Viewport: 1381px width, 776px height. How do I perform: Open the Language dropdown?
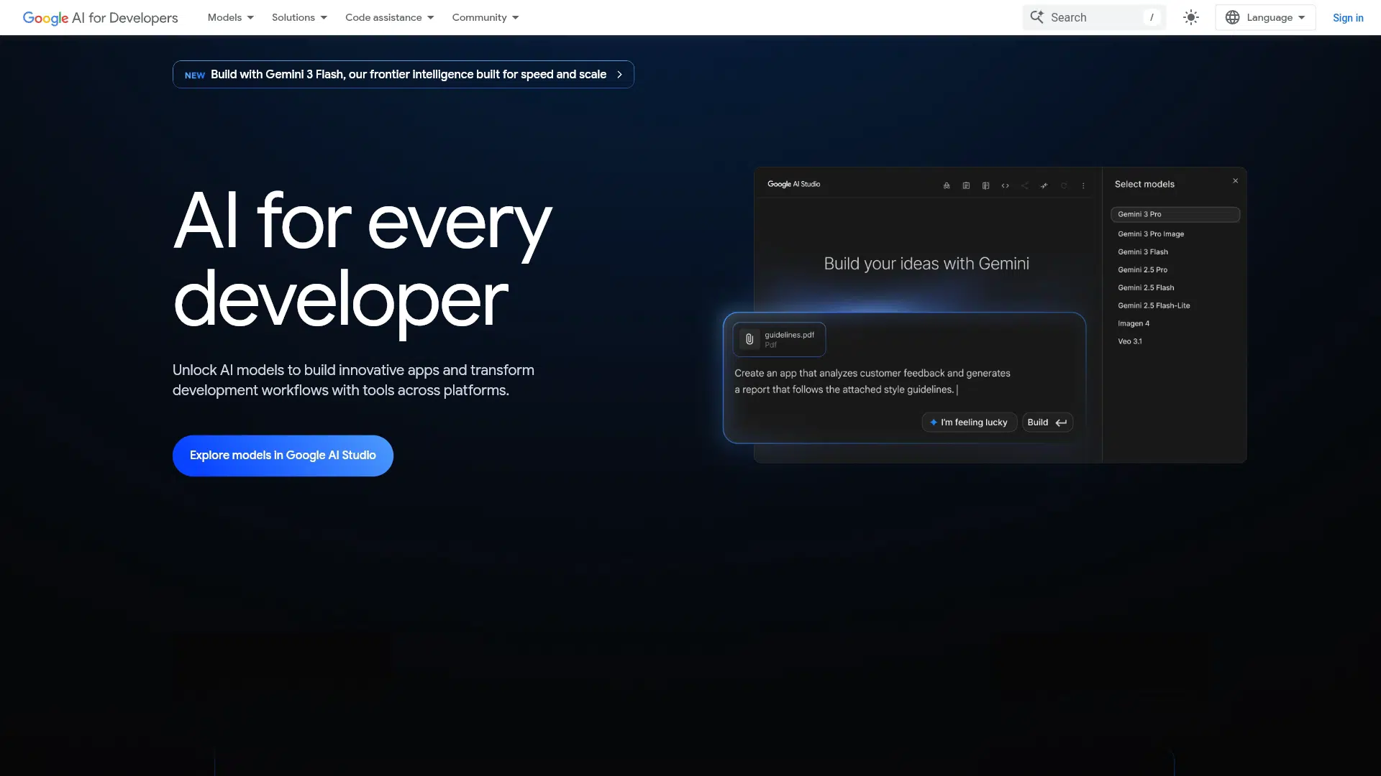(1265, 17)
